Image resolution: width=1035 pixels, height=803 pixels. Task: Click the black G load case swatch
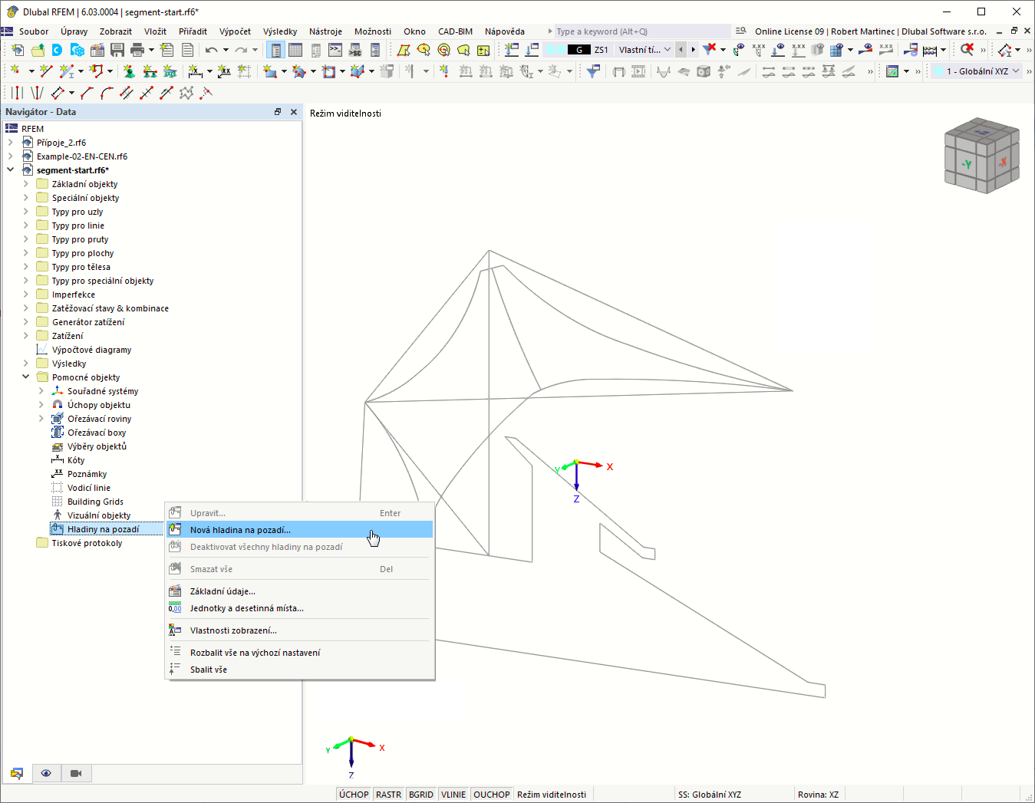pos(578,50)
